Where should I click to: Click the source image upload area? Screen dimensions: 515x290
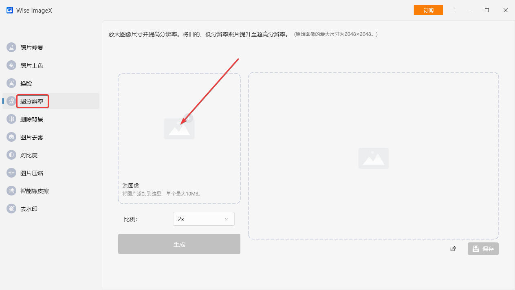(179, 138)
